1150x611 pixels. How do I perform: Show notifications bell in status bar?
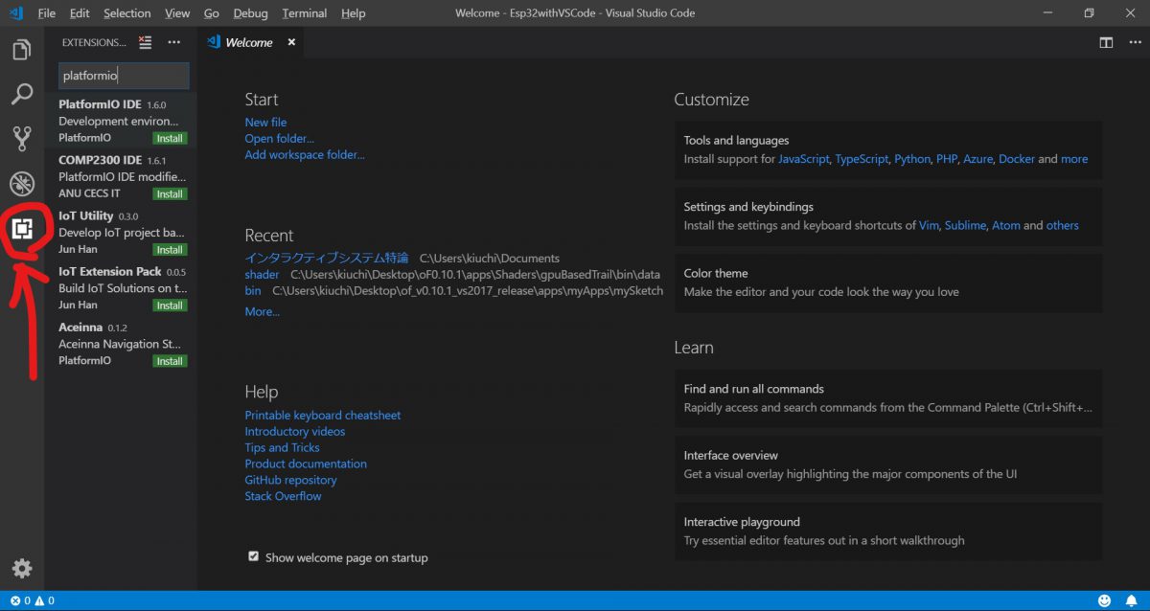tap(1131, 600)
